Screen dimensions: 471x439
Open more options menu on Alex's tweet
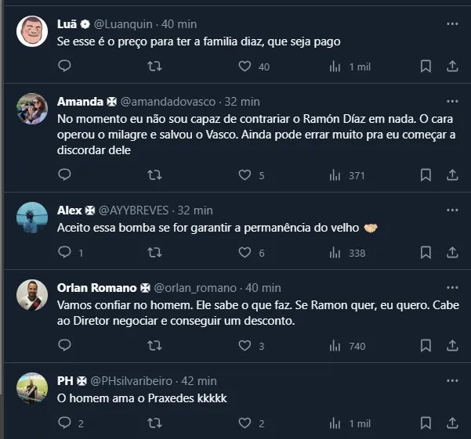[x=452, y=210]
